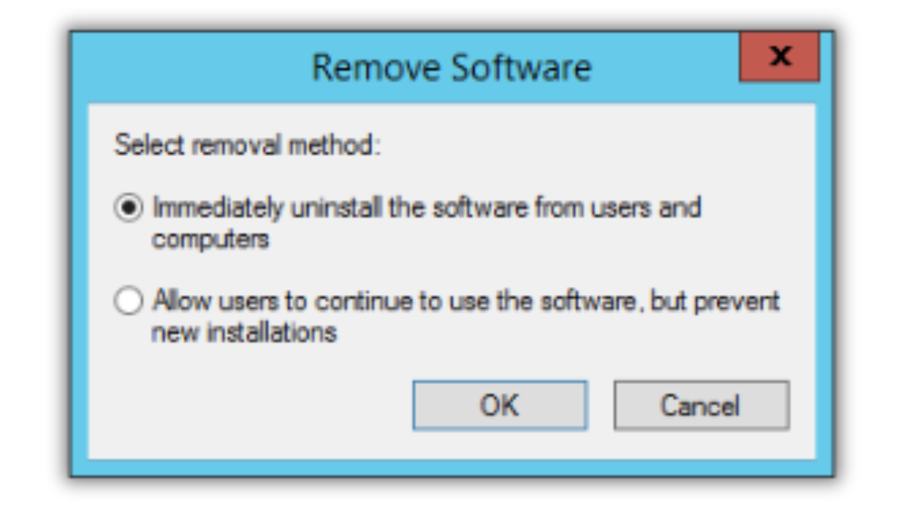Click the empty gray area beside the OK button
The height and width of the screenshot is (508, 904).
(x=250, y=405)
